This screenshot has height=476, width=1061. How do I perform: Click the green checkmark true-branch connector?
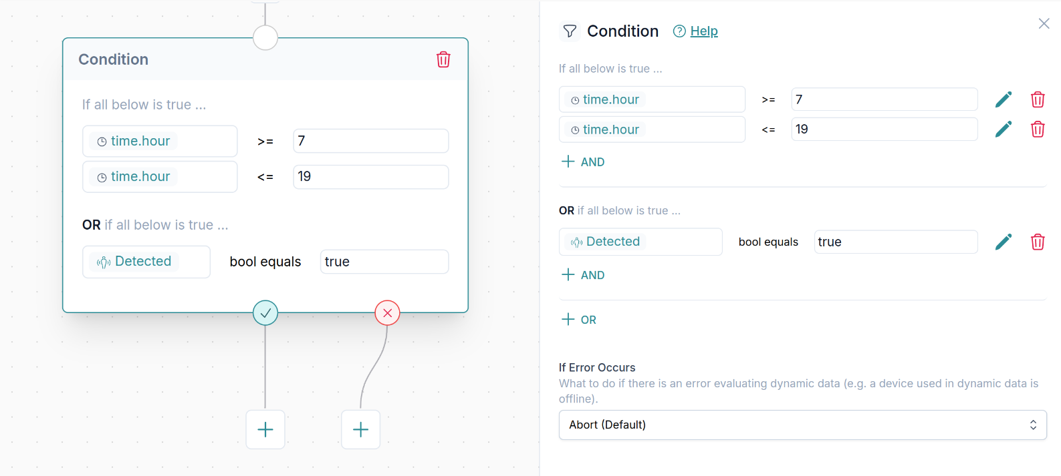265,312
